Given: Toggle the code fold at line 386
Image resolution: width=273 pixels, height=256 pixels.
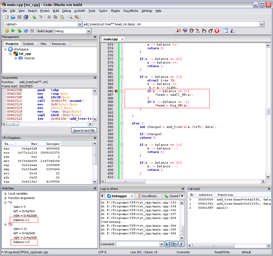Looking at the screenshot, I should (122, 91).
